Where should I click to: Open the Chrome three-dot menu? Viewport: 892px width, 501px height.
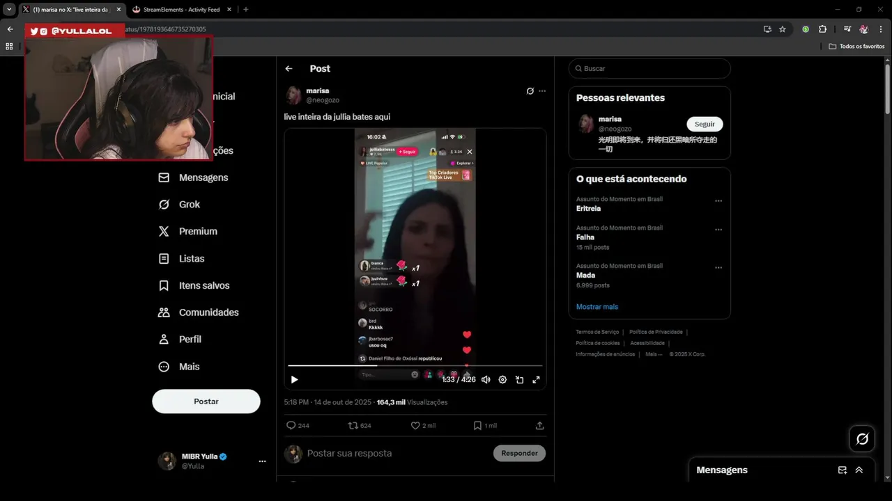click(881, 29)
